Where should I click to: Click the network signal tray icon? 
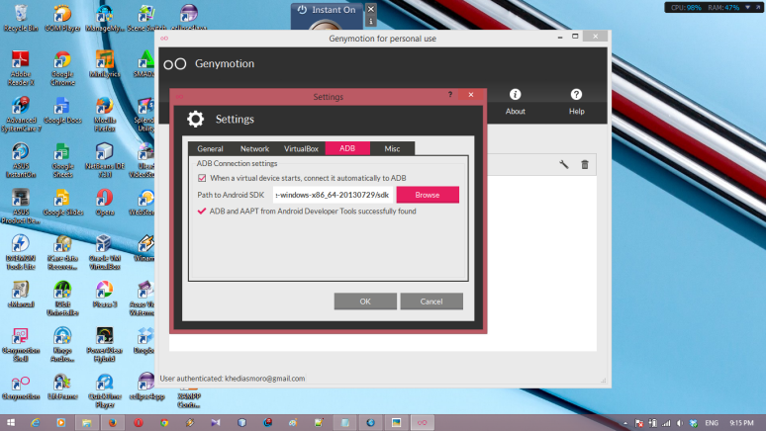666,423
